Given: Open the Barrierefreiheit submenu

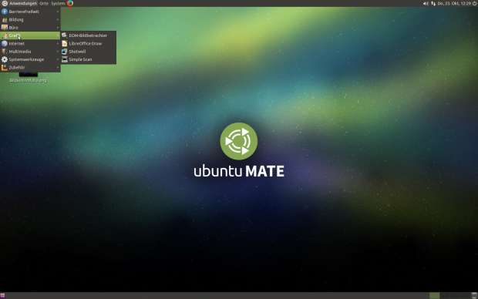Looking at the screenshot, I should coord(30,12).
